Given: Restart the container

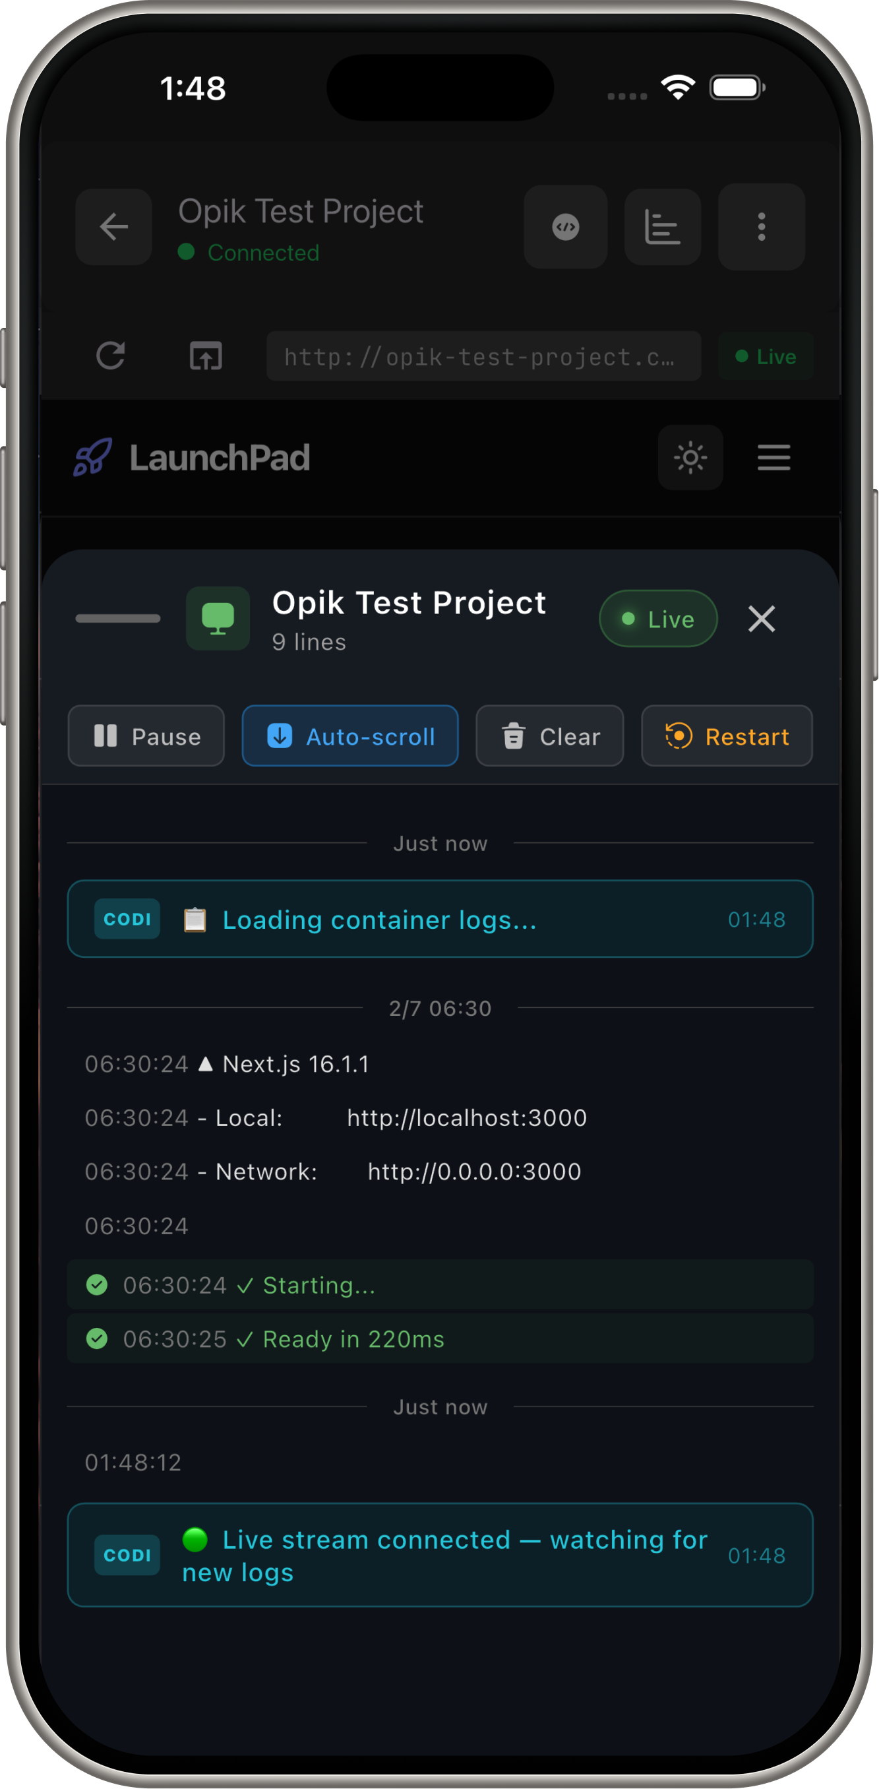Looking at the screenshot, I should coord(727,736).
